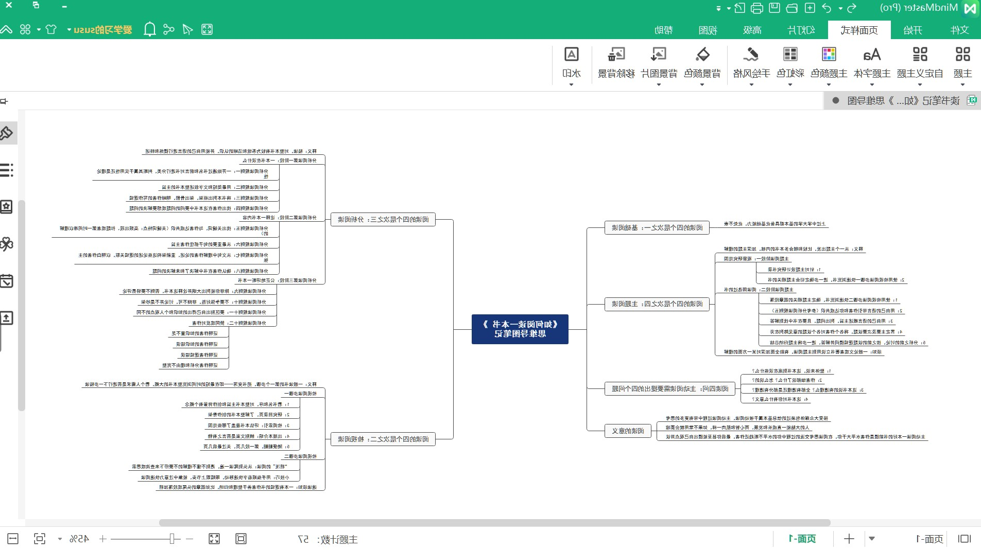The height and width of the screenshot is (550, 981).
Task: Click the 移除背景 remove background button
Action: (616, 63)
